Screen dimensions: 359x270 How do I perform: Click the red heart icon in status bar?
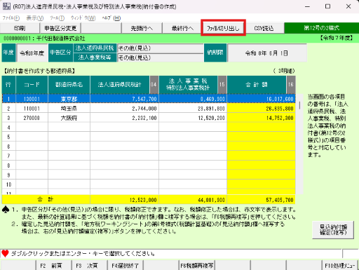(5, 253)
